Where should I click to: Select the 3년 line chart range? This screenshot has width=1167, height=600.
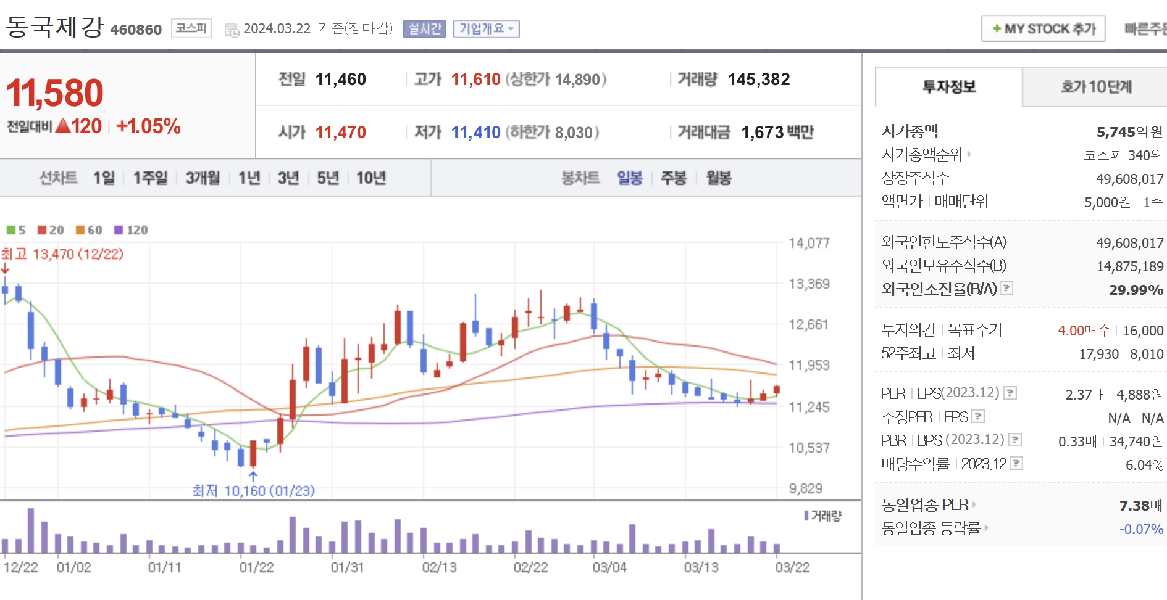point(288,178)
